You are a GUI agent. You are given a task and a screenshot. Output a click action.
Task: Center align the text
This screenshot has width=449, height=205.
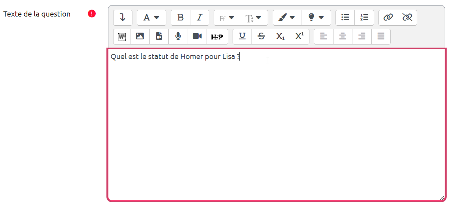pos(343,37)
